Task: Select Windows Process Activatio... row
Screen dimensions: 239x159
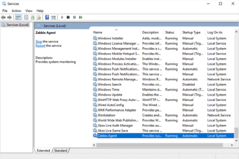Action: tap(163, 64)
